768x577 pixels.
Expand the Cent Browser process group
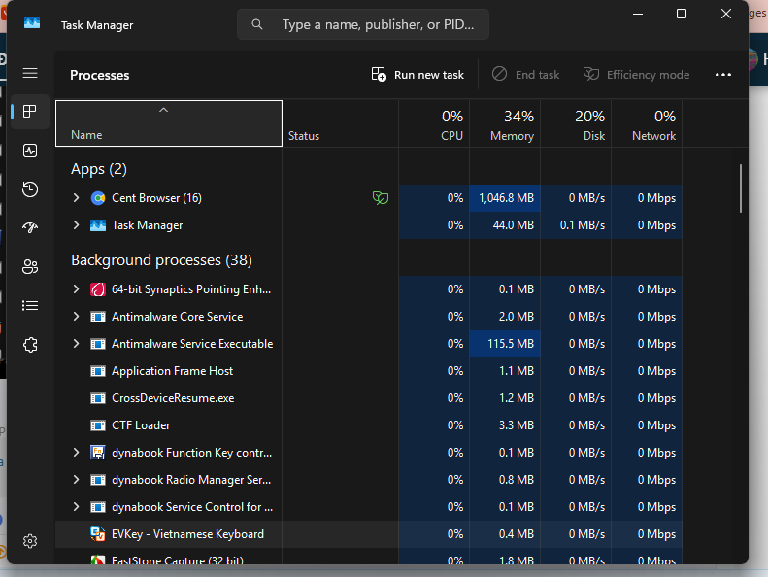(x=76, y=198)
